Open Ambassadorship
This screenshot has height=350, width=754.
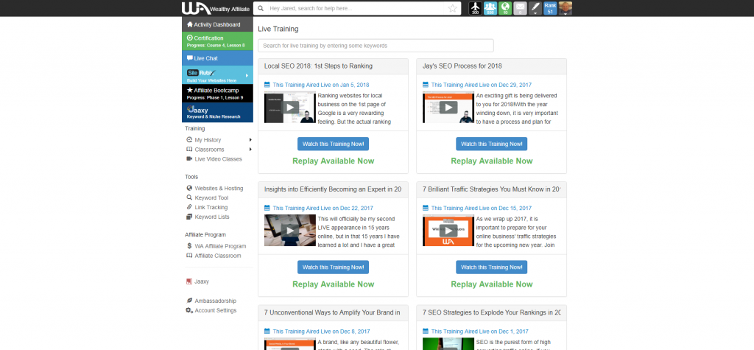click(x=216, y=301)
